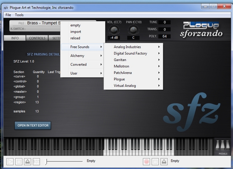233x169 pixels.
Task: Expand the Converted submenu
Action: coord(82,64)
